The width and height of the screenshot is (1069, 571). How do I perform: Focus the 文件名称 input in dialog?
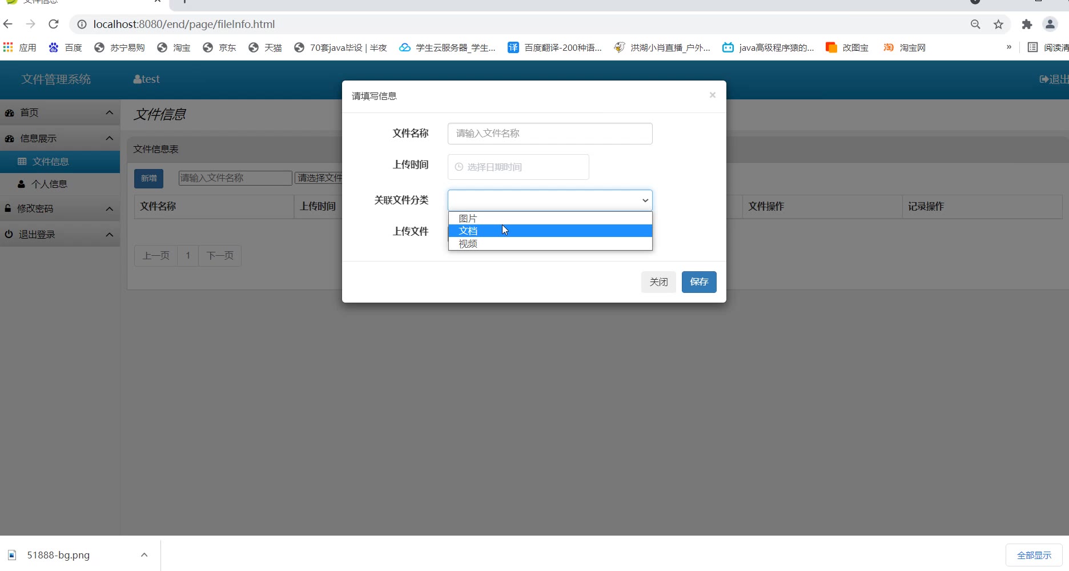point(550,134)
